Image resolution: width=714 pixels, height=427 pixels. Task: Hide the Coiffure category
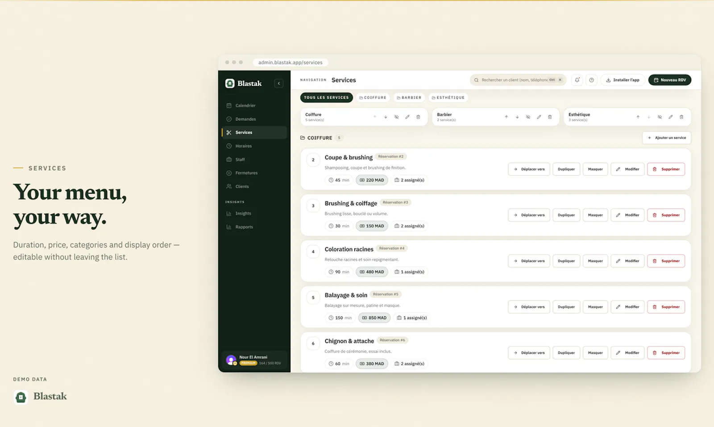[396, 117]
